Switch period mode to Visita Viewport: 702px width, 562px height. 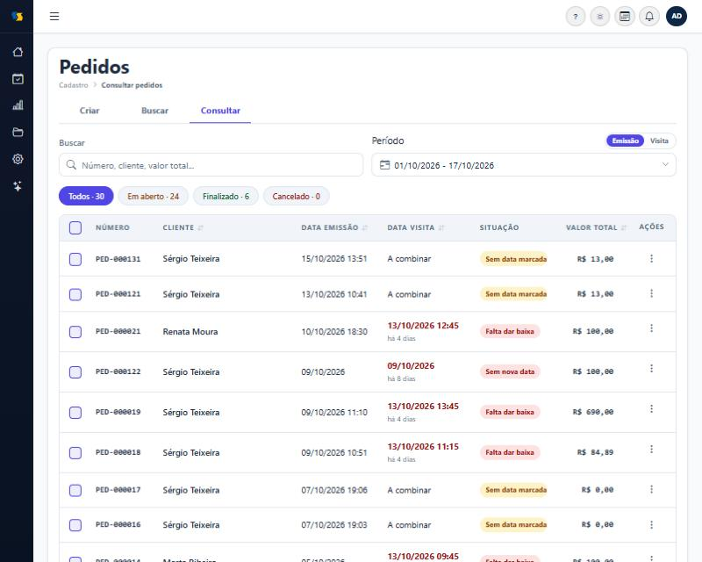point(659,140)
